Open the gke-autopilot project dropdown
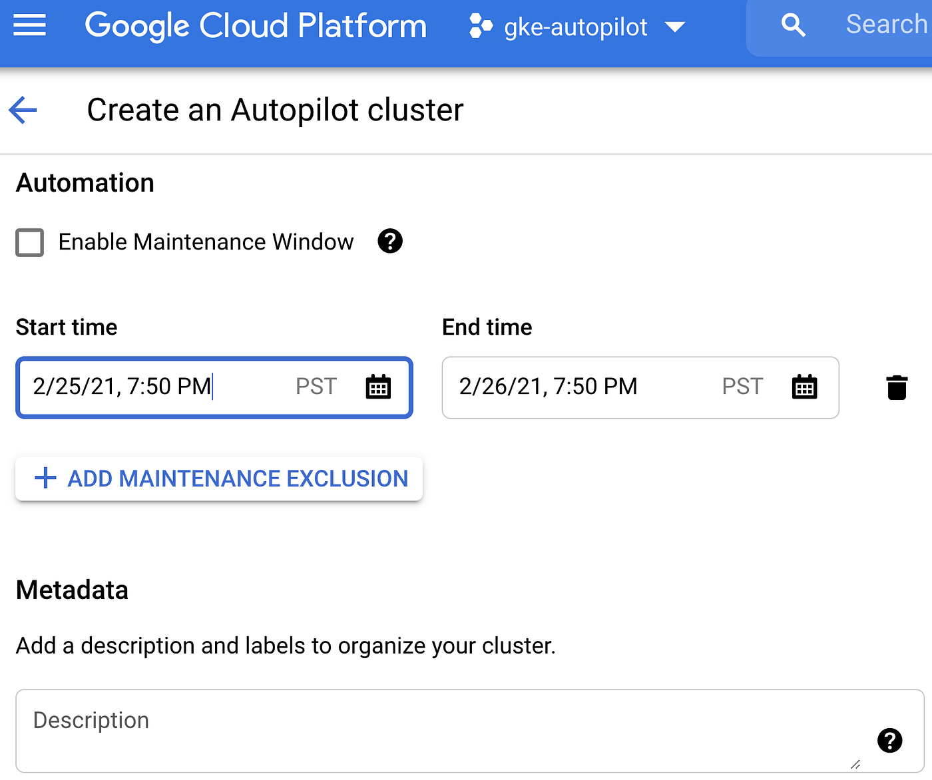This screenshot has height=780, width=932. 577,27
